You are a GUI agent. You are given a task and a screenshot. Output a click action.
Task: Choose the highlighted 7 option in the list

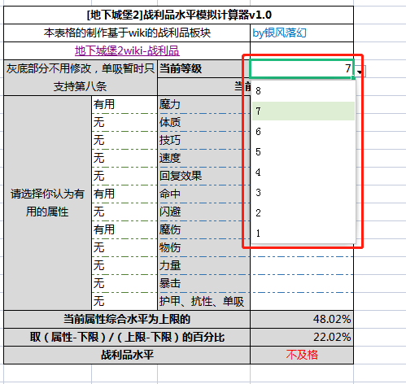303,111
